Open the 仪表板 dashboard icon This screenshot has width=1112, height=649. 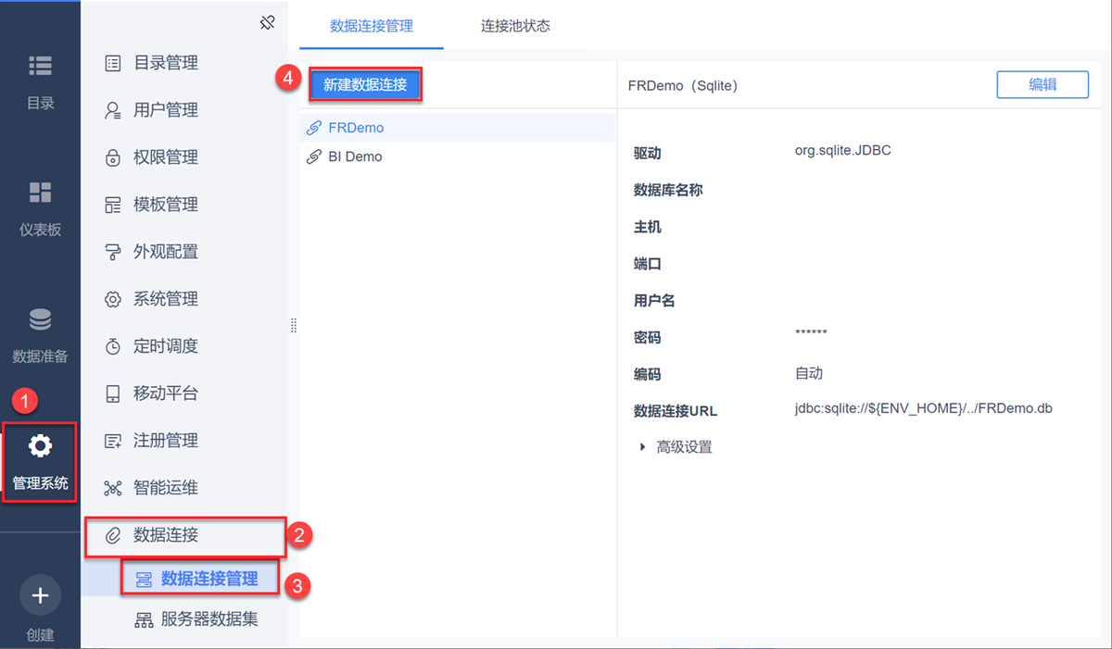click(x=40, y=193)
